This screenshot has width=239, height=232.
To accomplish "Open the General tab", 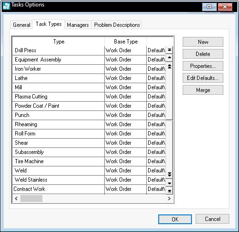I will (21, 25).
